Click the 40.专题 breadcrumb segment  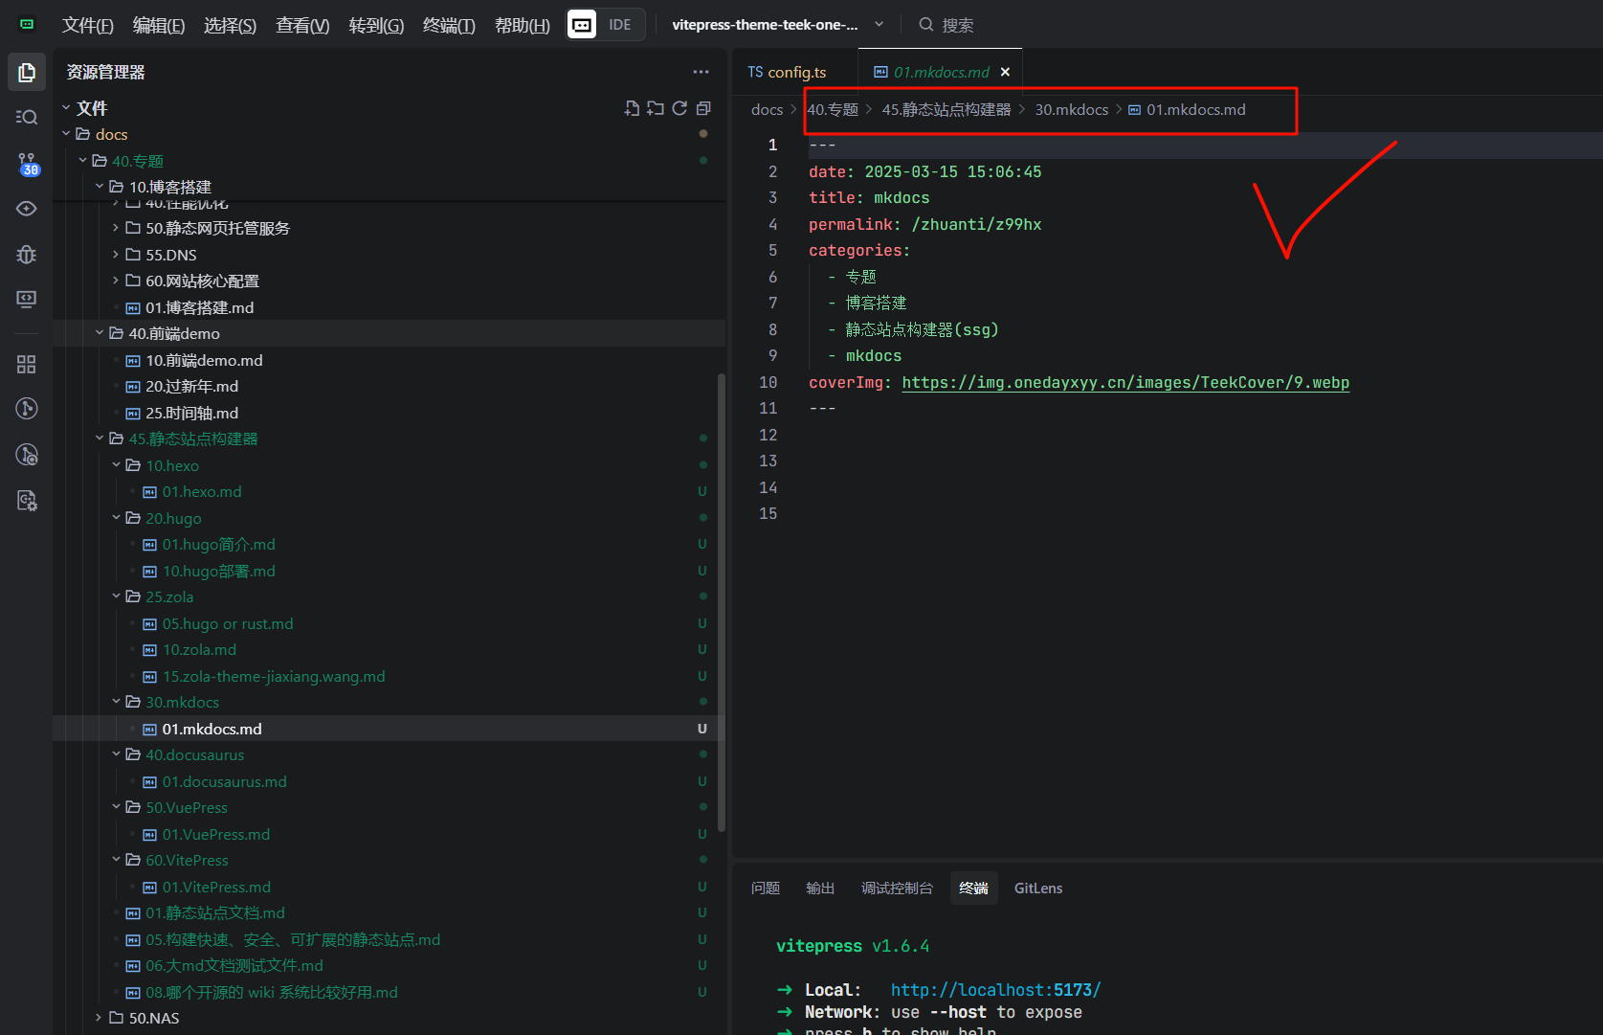click(833, 110)
